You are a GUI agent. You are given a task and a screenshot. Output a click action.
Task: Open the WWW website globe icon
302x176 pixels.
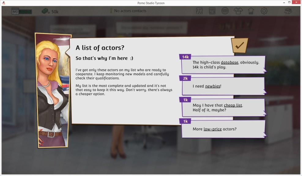pos(225,11)
